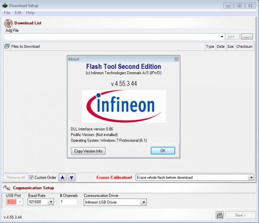
Task: Click the Download List disc icon
Action: [x=8, y=23]
